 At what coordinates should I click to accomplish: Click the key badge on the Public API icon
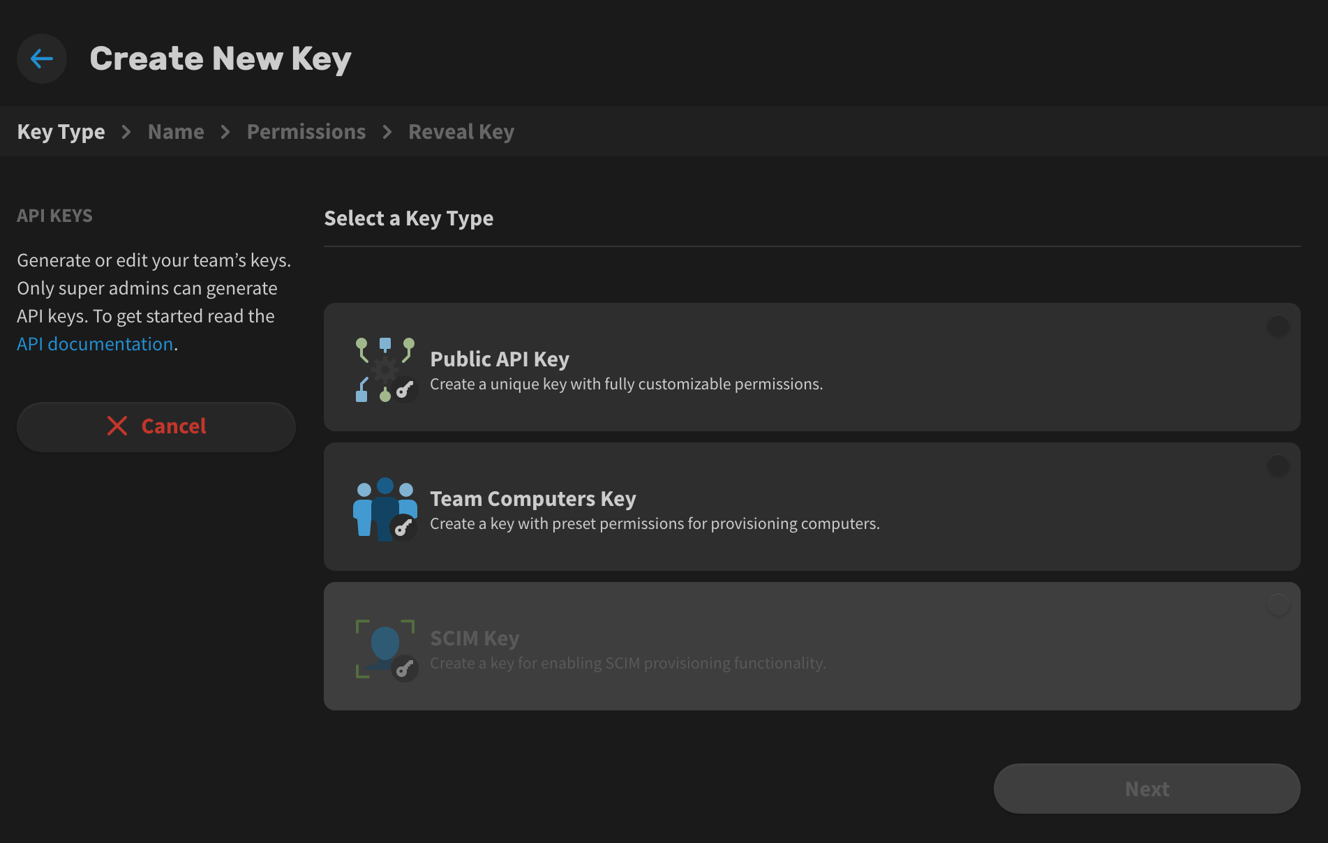point(405,389)
